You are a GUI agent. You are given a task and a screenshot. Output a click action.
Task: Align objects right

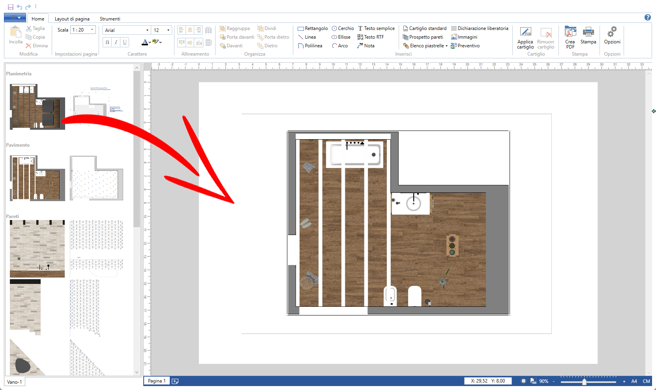coord(199,30)
